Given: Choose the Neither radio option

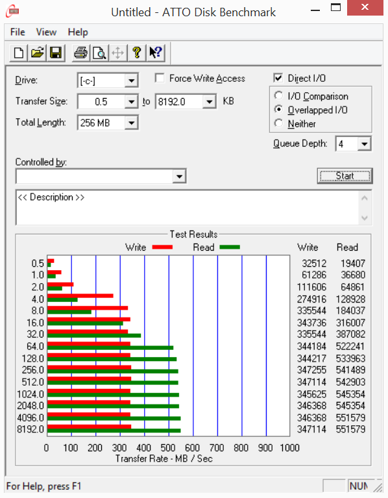Looking at the screenshot, I should [278, 123].
